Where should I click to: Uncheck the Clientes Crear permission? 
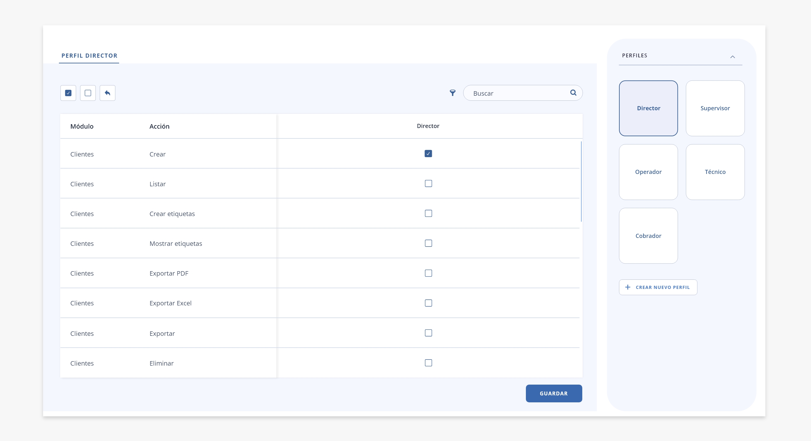pyautogui.click(x=428, y=154)
